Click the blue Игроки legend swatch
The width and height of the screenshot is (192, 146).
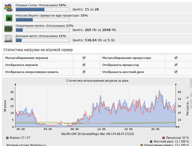[7, 138]
